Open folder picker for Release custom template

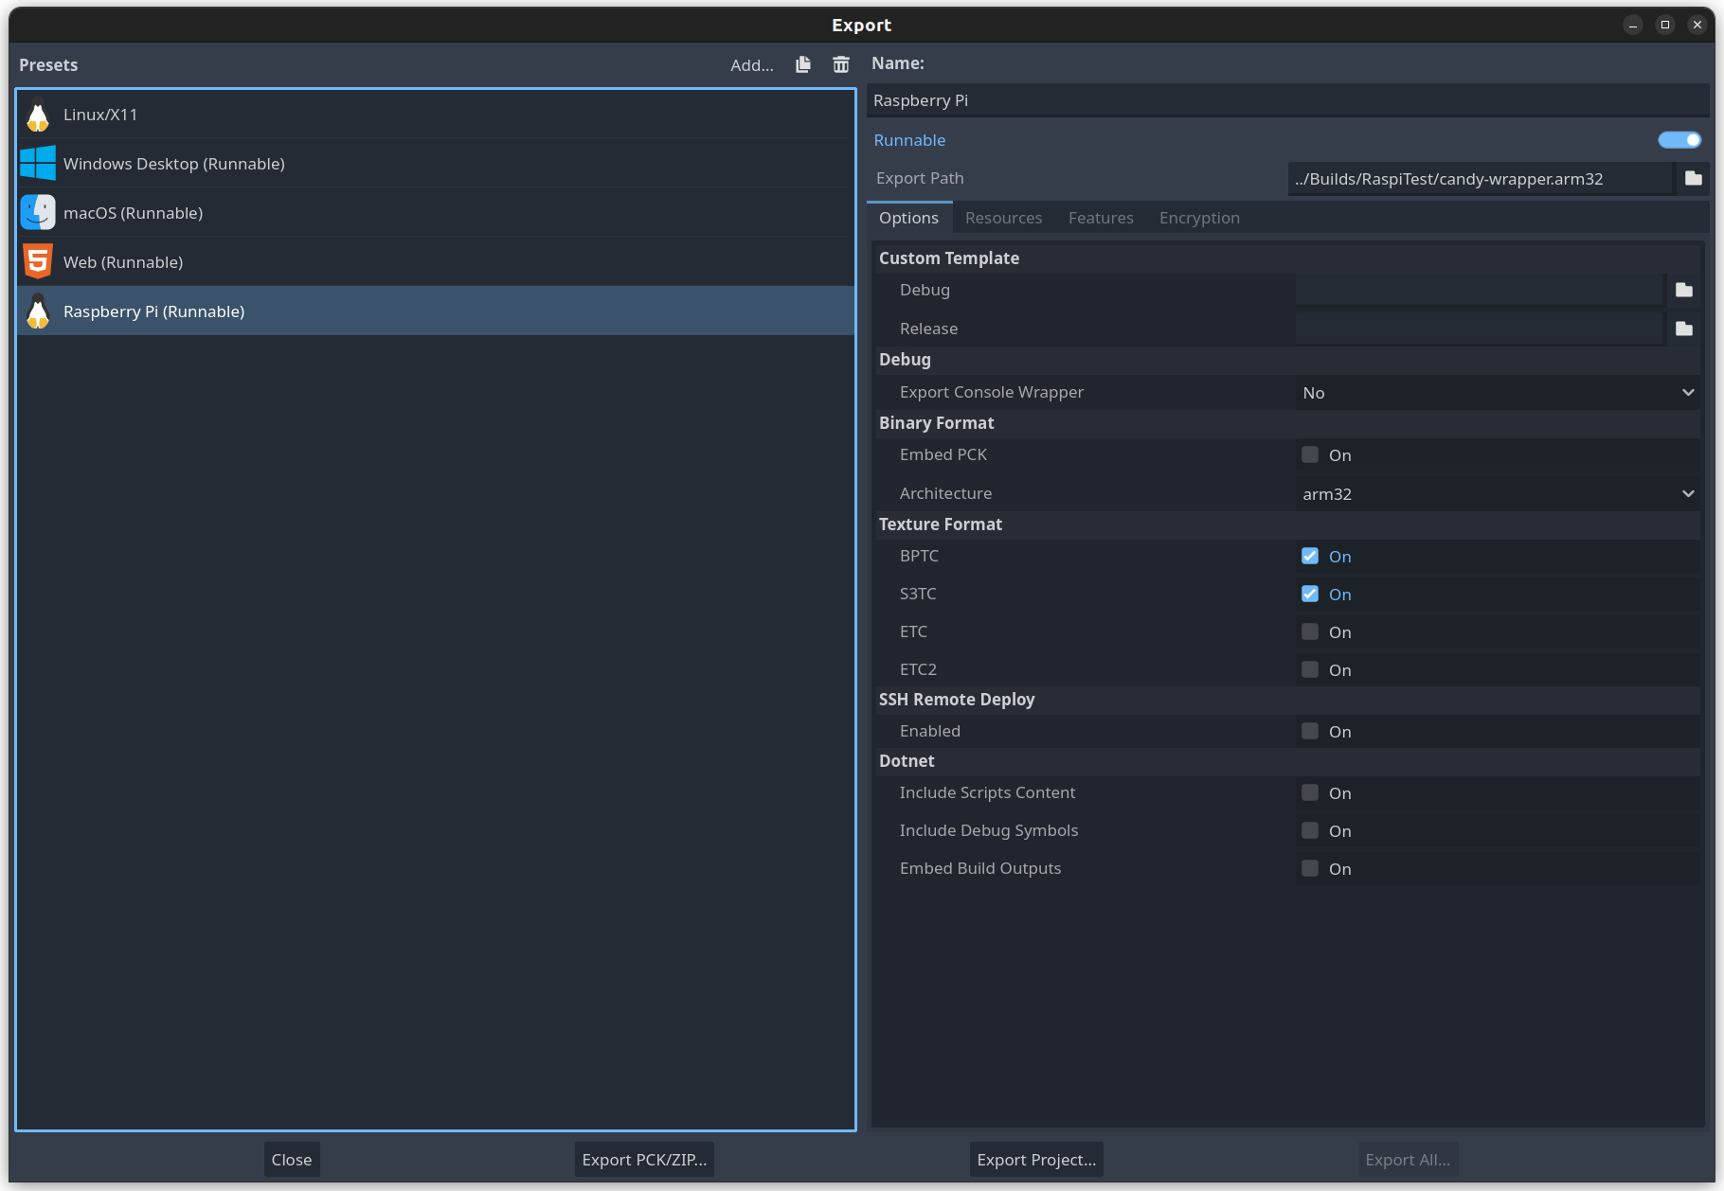pos(1684,329)
